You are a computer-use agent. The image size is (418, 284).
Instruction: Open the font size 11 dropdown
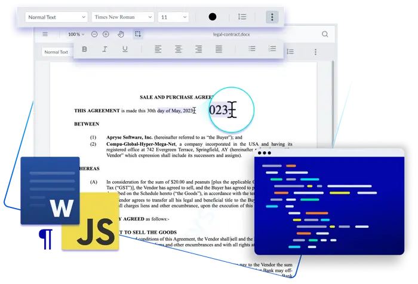(x=173, y=17)
